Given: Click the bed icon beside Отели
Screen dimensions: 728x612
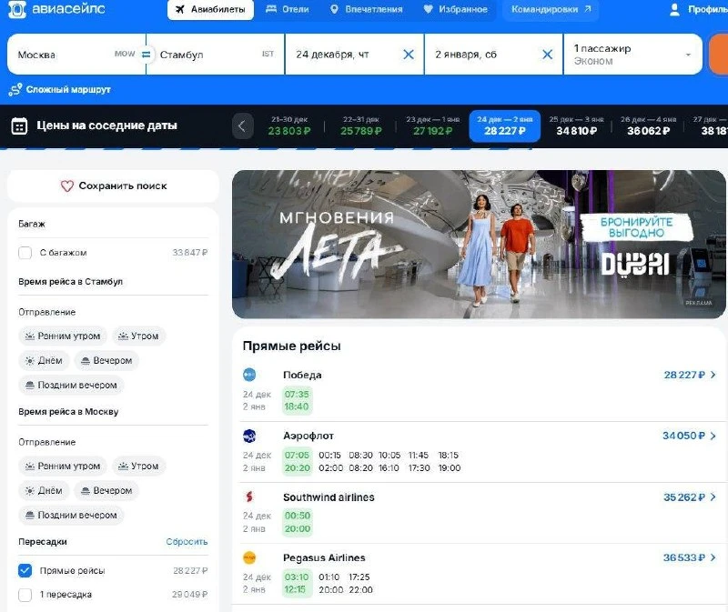Looking at the screenshot, I should point(271,9).
